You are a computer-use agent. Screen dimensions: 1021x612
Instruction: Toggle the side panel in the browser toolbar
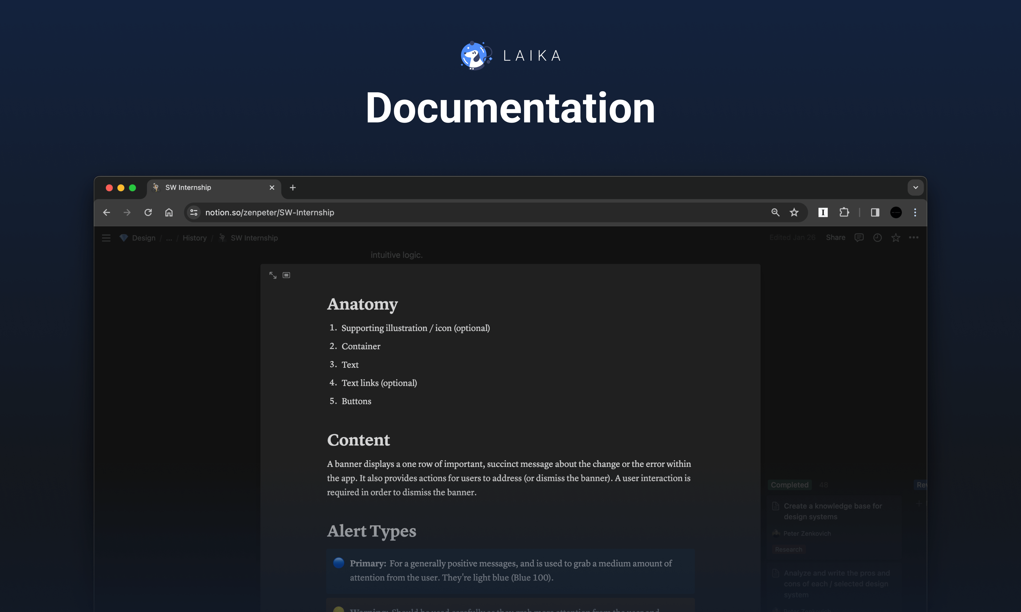tap(874, 212)
